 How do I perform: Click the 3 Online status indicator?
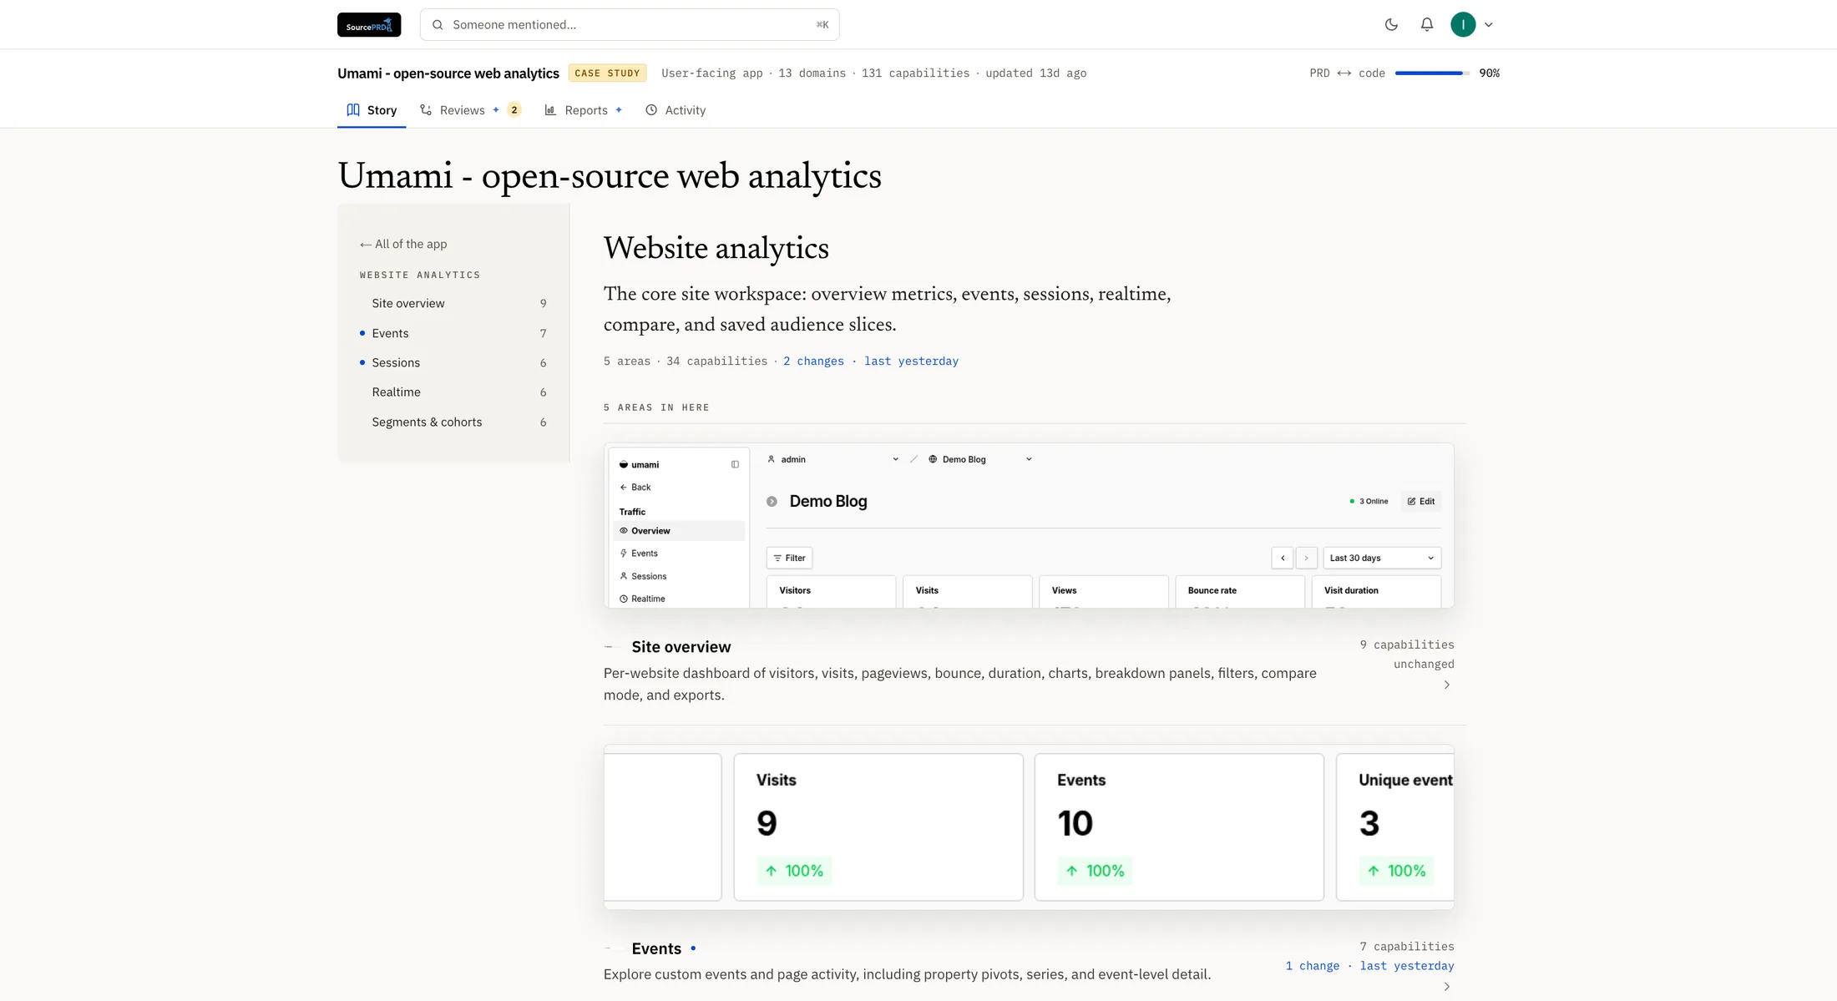[x=1369, y=502]
